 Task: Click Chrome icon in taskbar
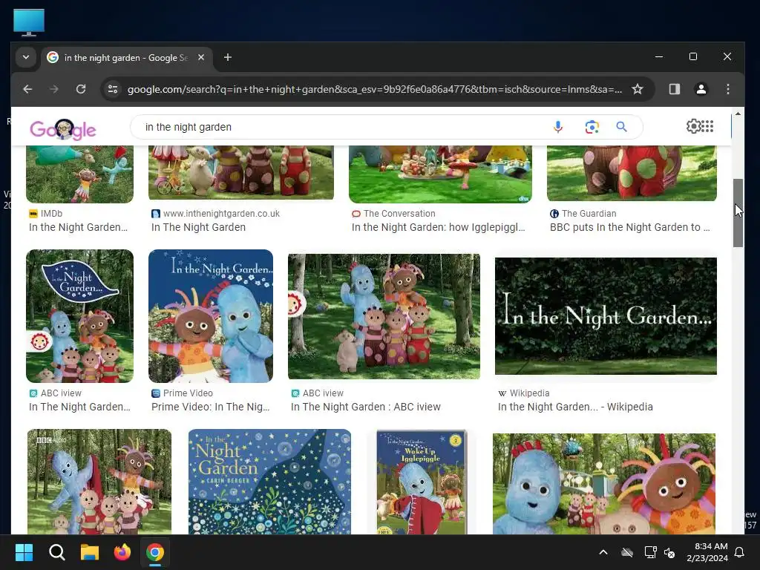point(155,552)
